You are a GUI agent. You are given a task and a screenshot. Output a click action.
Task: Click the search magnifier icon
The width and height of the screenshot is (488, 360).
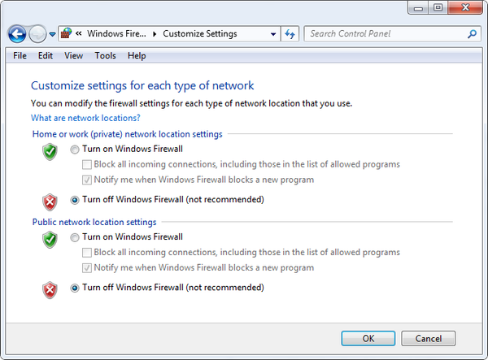[472, 33]
